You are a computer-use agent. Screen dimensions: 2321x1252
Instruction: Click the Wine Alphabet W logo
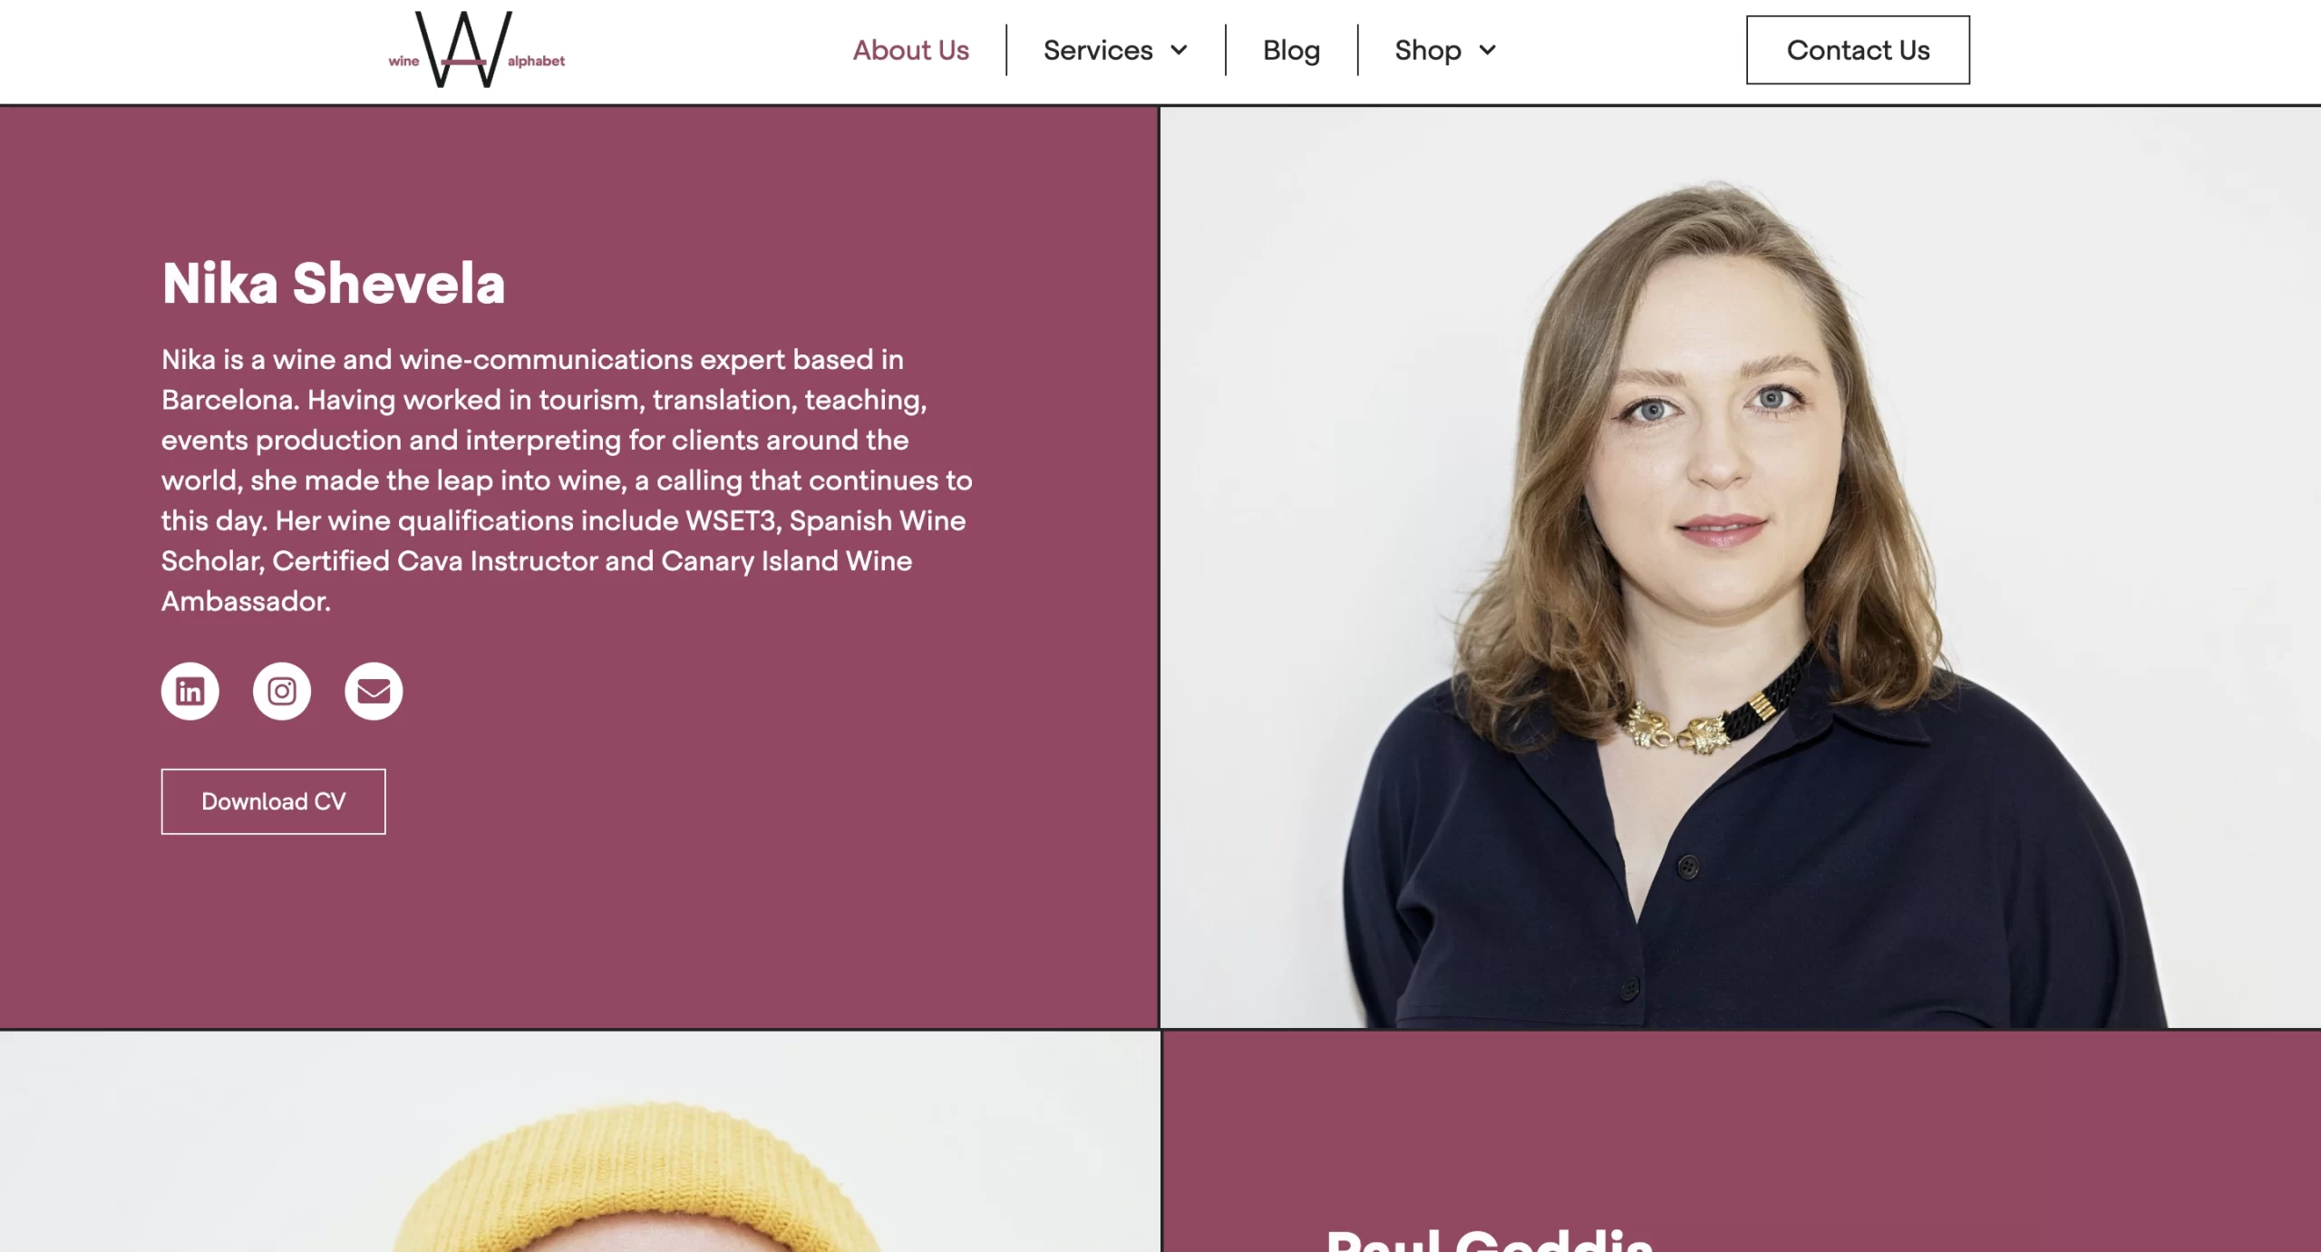coord(464,49)
